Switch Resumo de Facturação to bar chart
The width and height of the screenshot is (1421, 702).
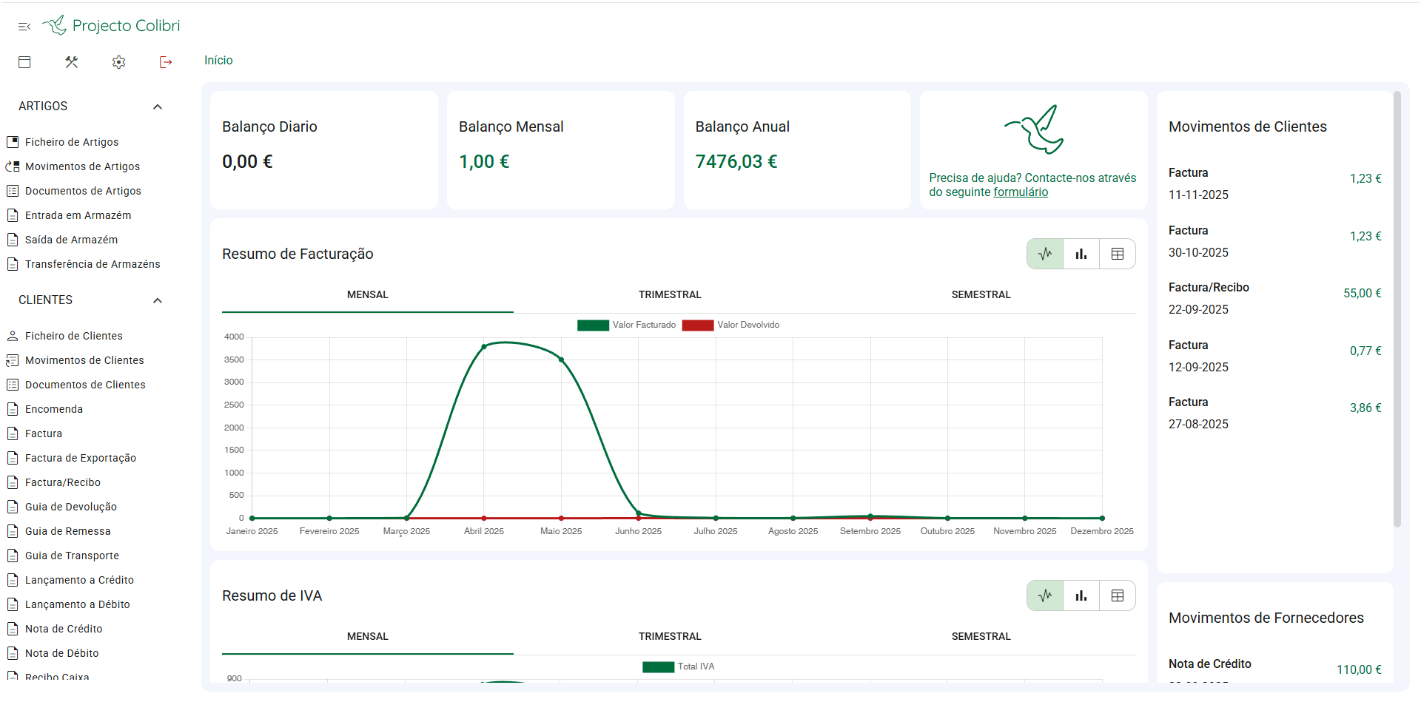1081,254
